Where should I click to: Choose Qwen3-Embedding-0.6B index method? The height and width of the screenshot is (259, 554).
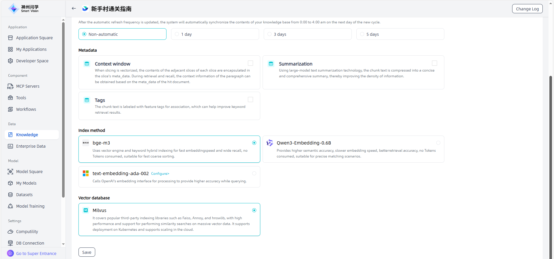(x=438, y=143)
